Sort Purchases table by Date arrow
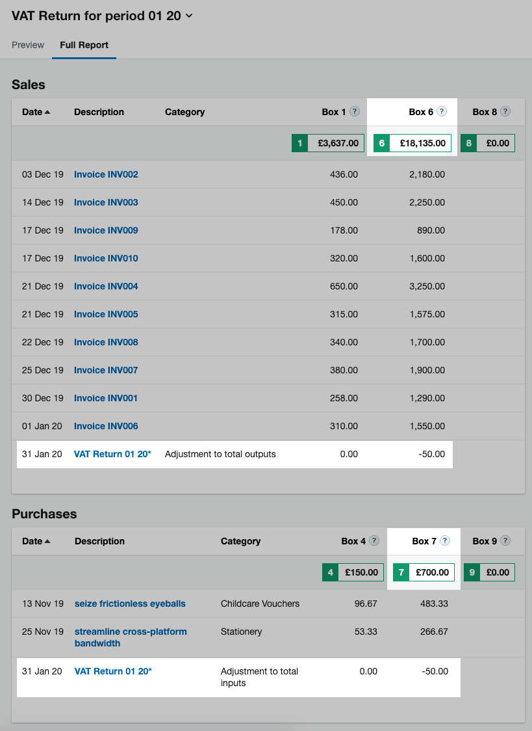Screen dimensions: 532x731 (48, 542)
